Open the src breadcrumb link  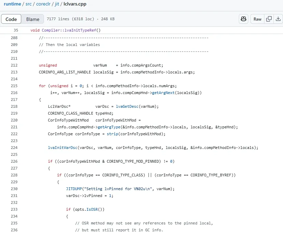click(x=28, y=4)
